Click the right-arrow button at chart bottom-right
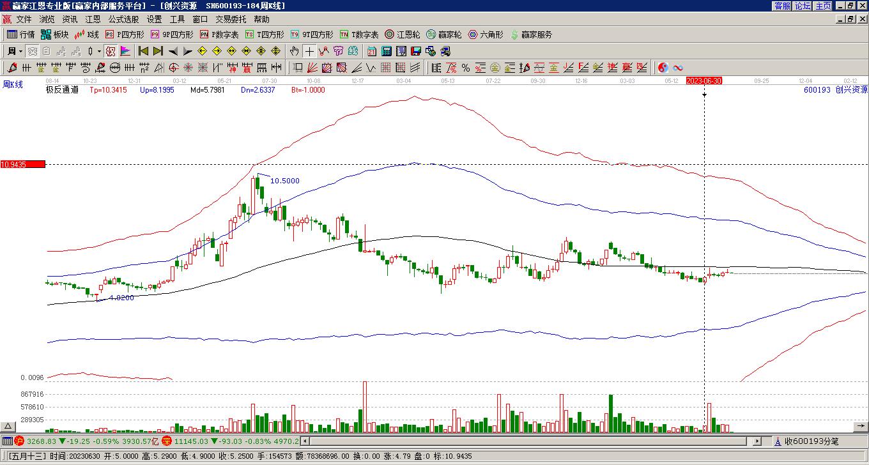 point(861,427)
